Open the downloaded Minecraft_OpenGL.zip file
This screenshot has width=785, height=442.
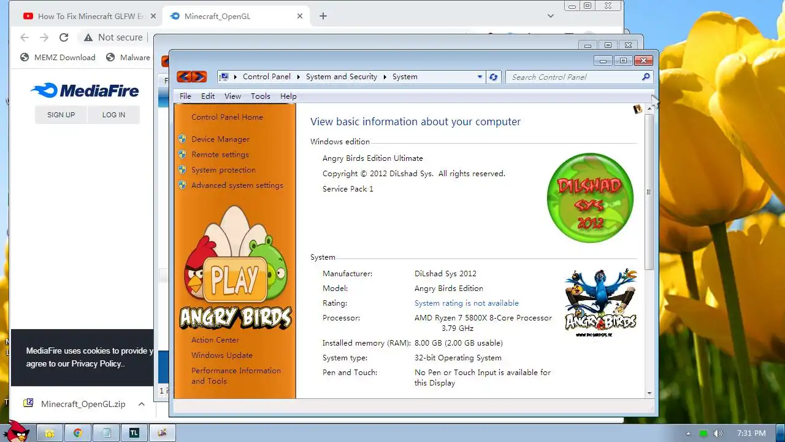(83, 404)
